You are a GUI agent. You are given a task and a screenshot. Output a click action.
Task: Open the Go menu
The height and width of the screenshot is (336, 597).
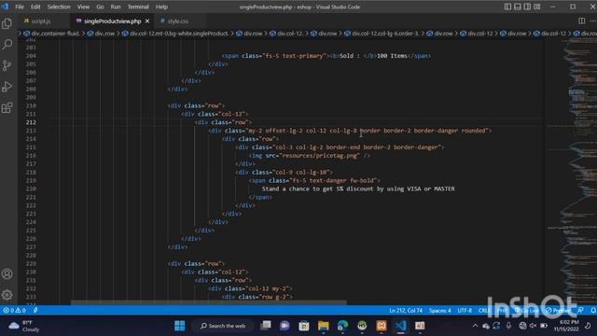(100, 7)
